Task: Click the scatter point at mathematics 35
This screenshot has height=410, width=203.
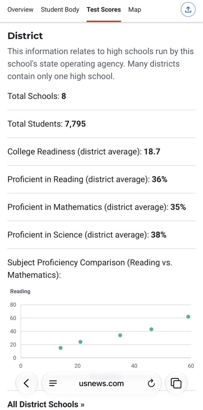Action: pos(120,335)
